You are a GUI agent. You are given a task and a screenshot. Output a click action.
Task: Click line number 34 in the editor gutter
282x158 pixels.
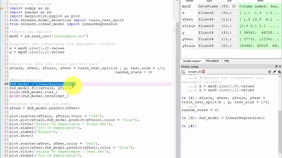[x=7, y=108]
